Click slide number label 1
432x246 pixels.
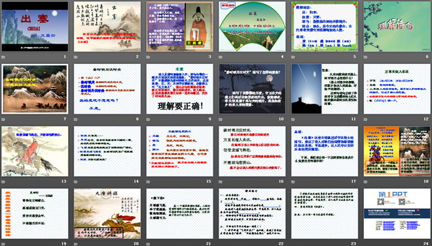coord(65,57)
